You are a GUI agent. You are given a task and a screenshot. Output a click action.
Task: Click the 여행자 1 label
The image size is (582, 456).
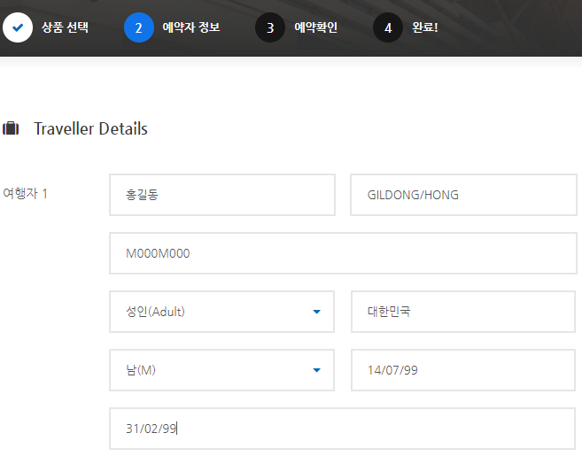pos(26,193)
